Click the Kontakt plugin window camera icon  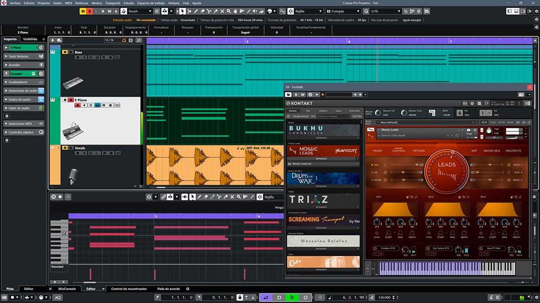(521, 95)
